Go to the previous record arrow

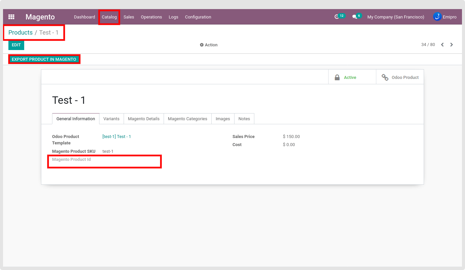(x=442, y=45)
